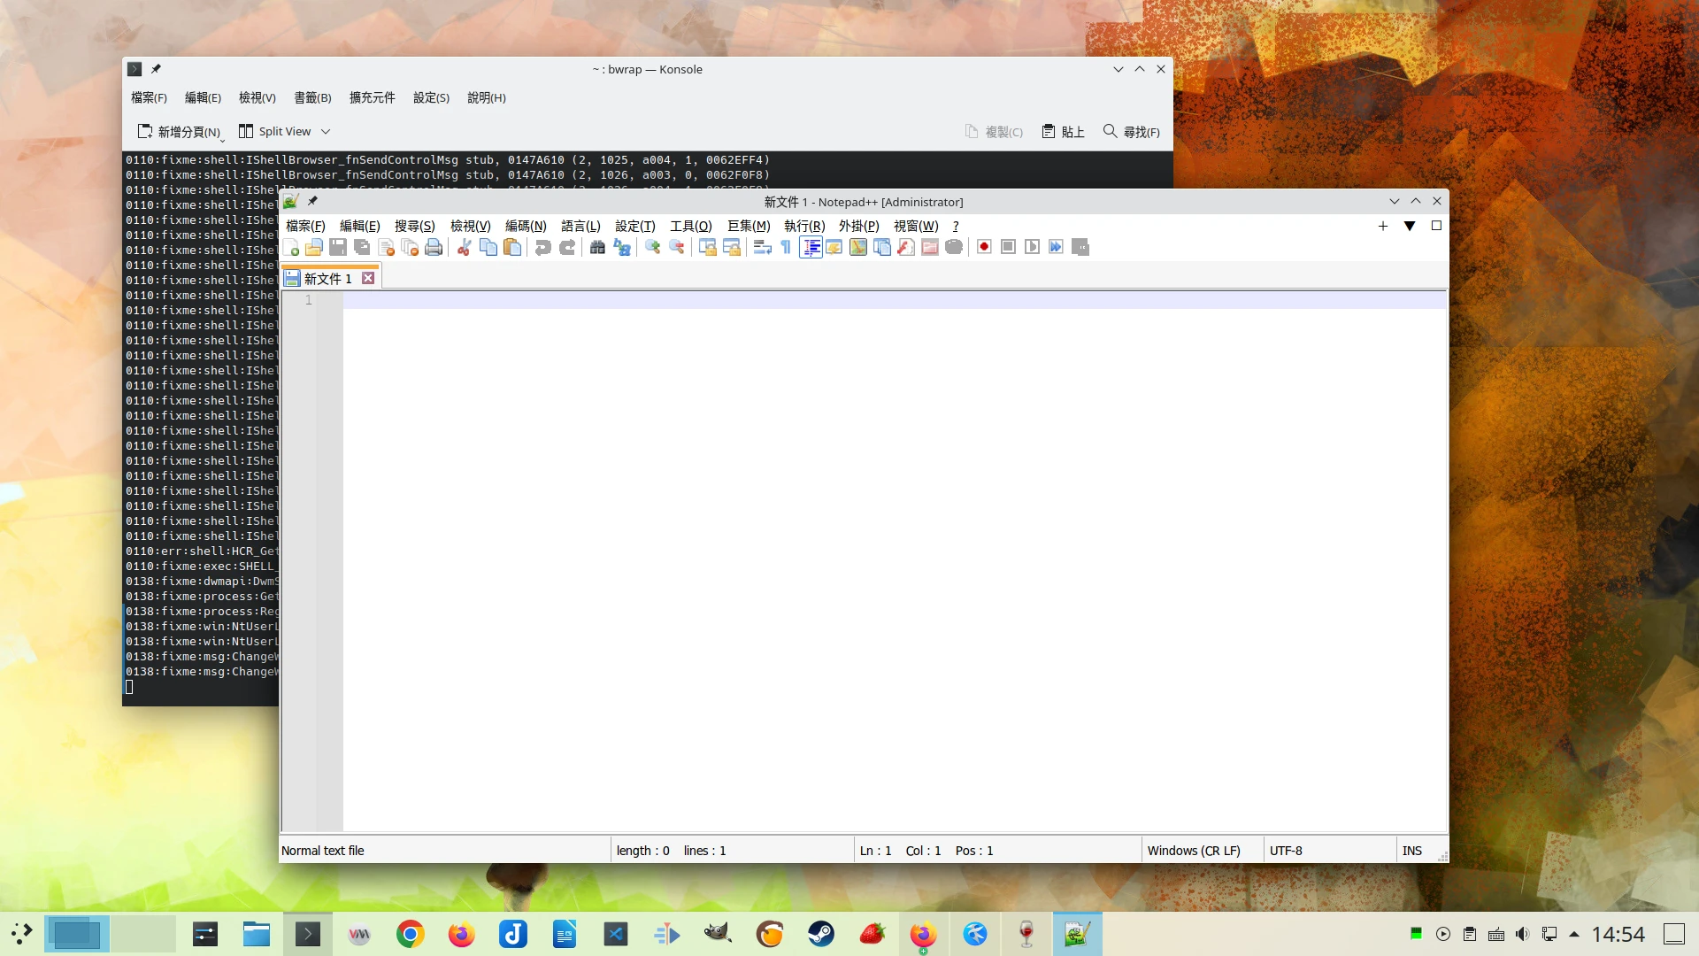Toggle Show All Characters pilcrow button
Viewport: 1699px width, 956px height.
(x=786, y=247)
